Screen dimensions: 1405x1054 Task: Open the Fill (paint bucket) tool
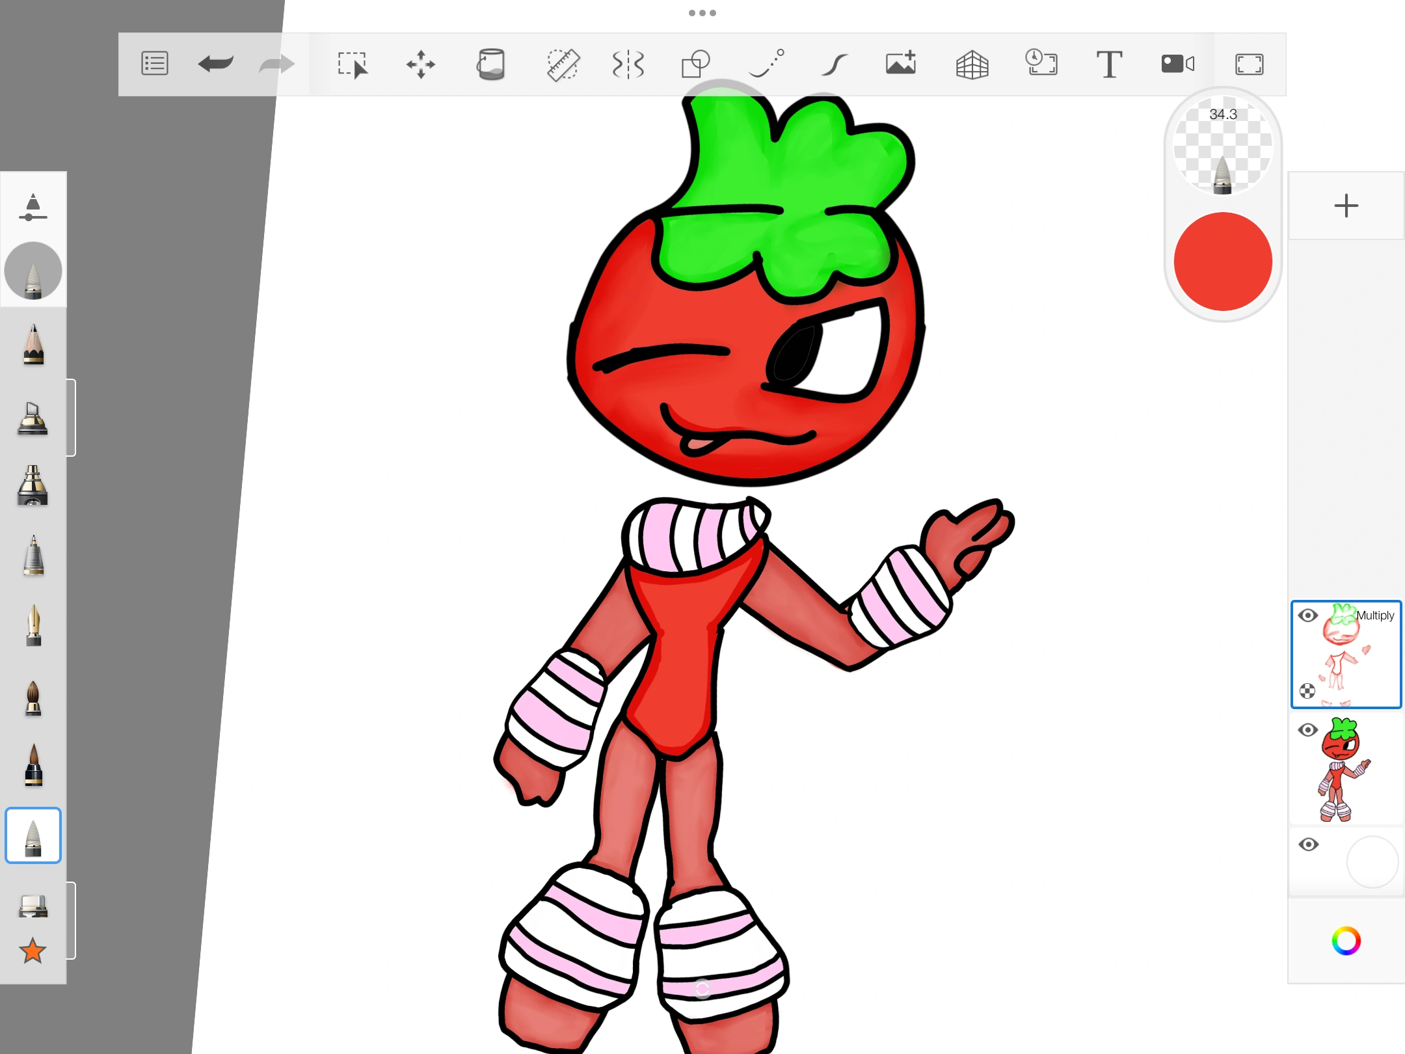pos(491,64)
